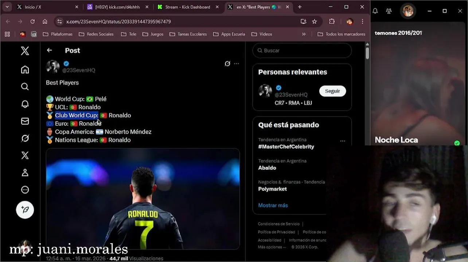Bookmark page with star icon
This screenshot has height=262, width=468.
(315, 21)
